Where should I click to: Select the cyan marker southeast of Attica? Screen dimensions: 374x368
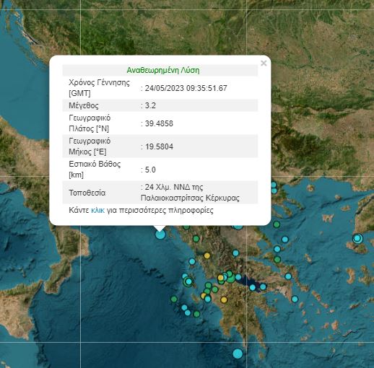(295, 299)
